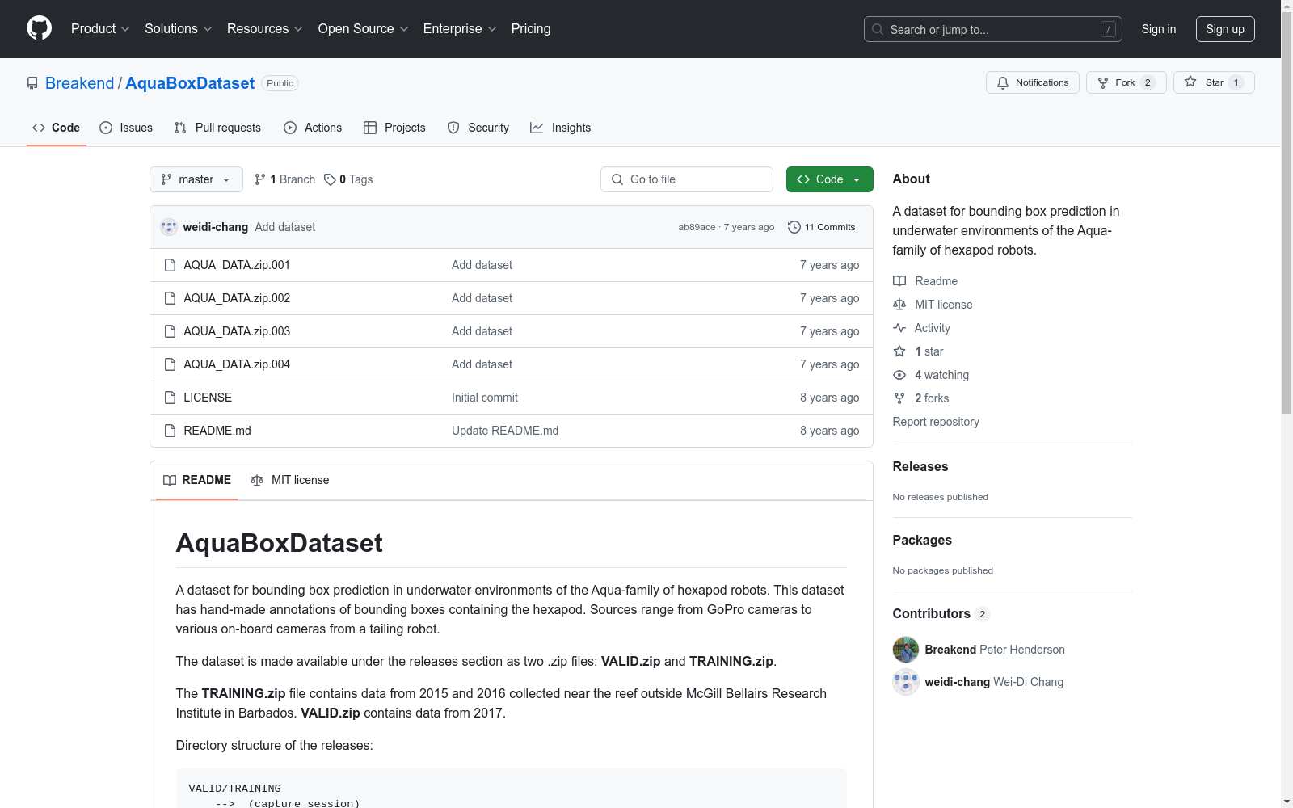Click the Go to file search field
Screen dimensions: 1293x808
click(687, 179)
